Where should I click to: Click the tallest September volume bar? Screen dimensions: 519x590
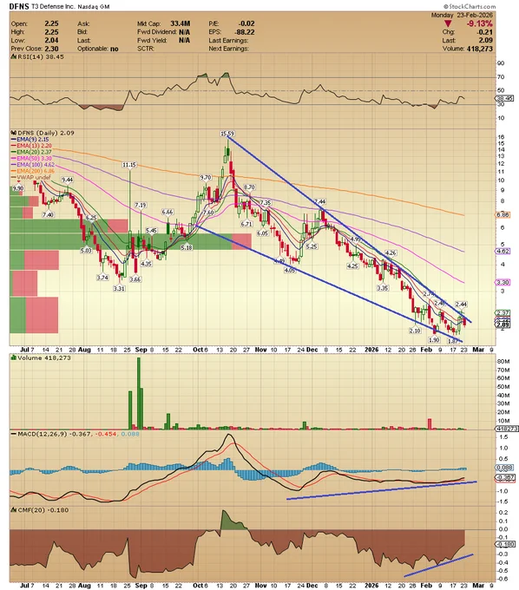139,393
